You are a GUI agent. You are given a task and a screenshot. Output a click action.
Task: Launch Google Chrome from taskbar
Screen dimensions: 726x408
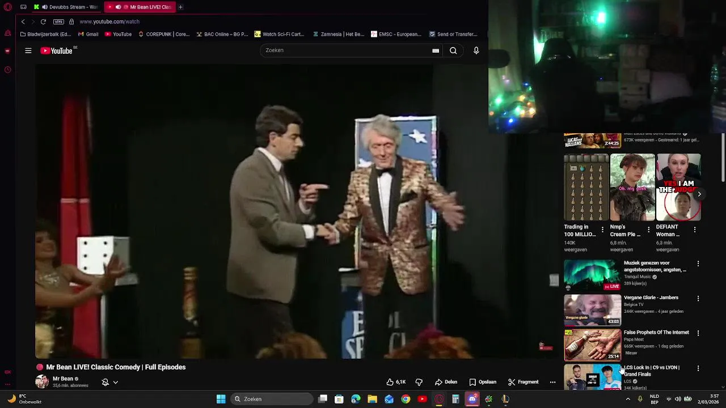406,399
